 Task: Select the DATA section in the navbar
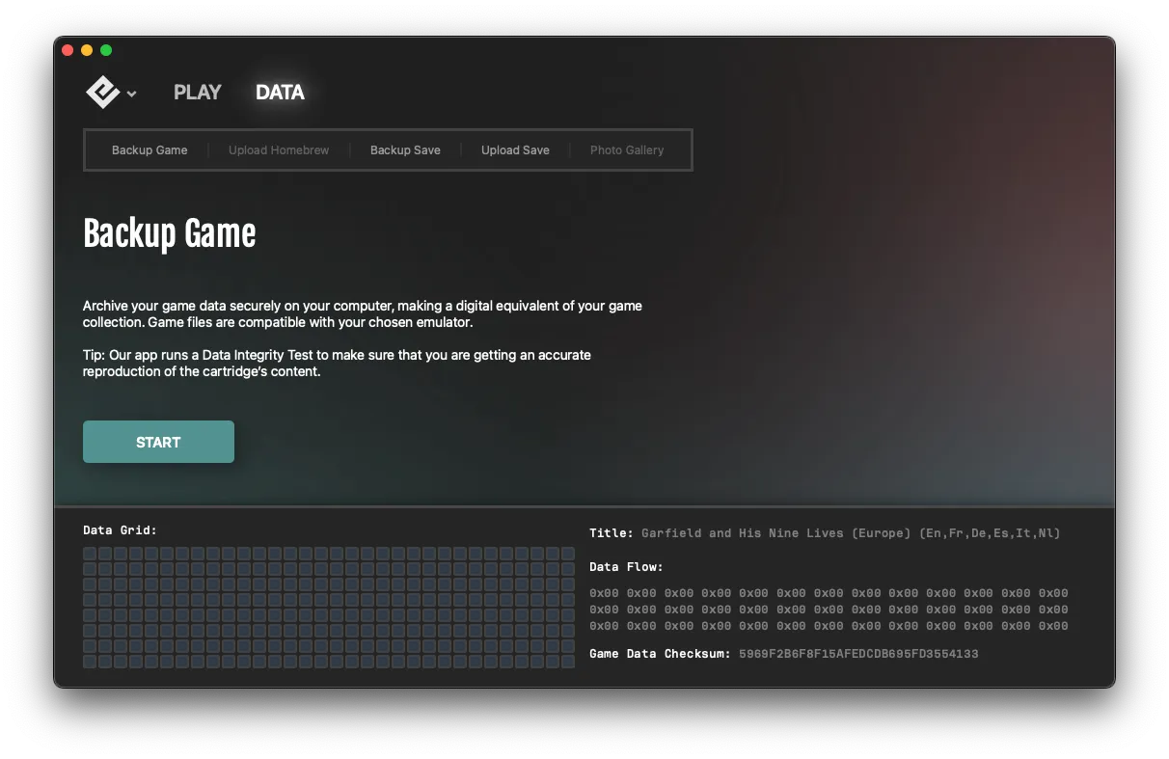(279, 93)
